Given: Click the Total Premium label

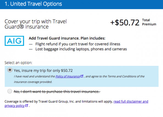Looking at the screenshot, I should [149, 22].
